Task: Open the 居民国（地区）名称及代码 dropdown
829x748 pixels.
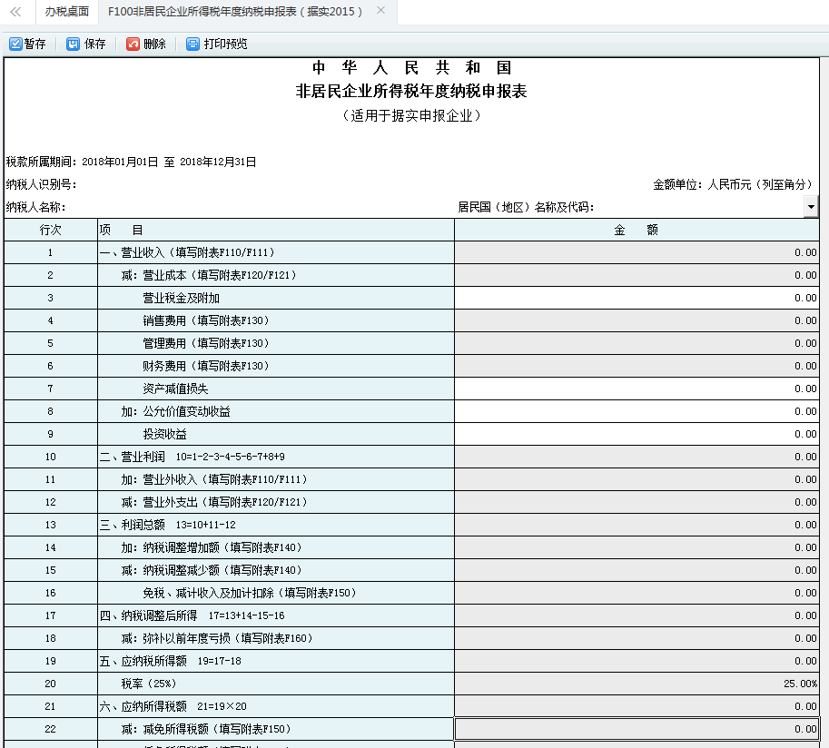Action: pyautogui.click(x=811, y=207)
